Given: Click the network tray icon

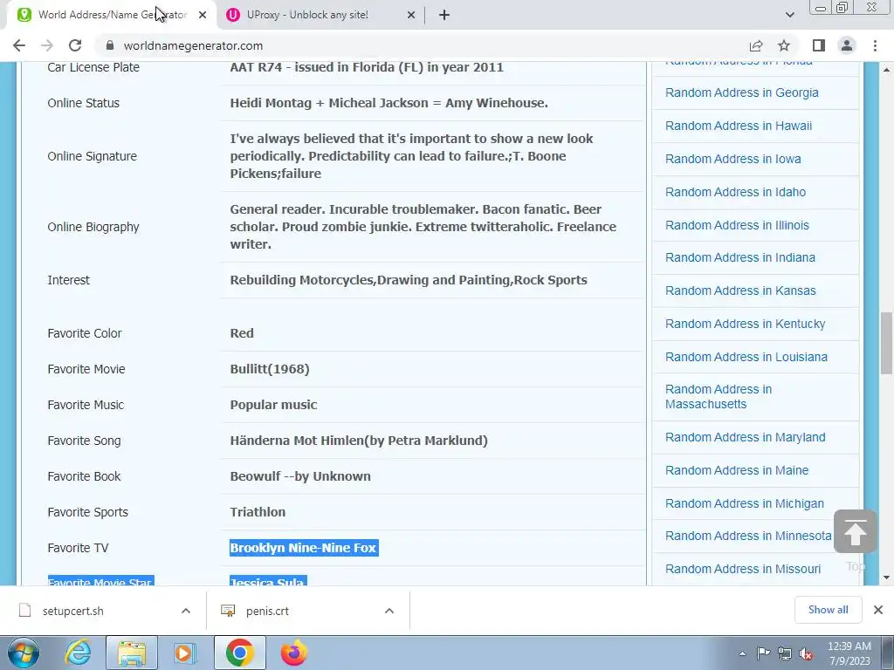Looking at the screenshot, I should pos(785,653).
